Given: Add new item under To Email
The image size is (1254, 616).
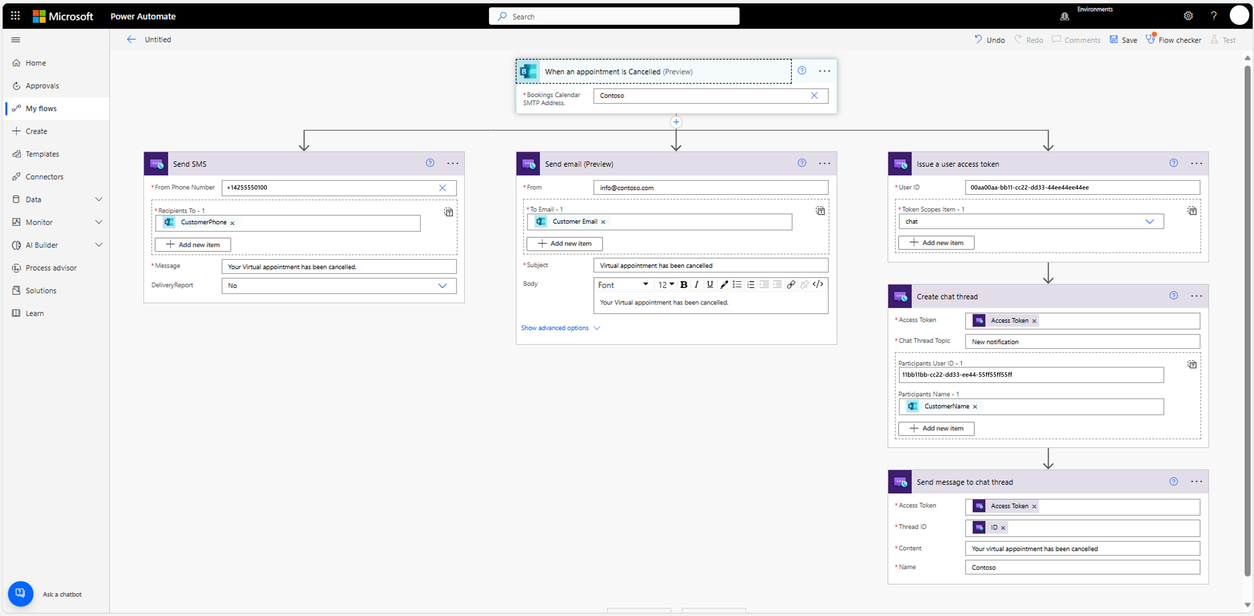Looking at the screenshot, I should coord(565,244).
